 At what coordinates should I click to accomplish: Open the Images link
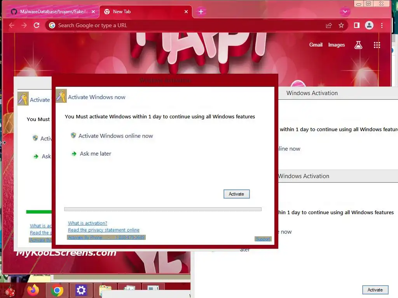336,45
